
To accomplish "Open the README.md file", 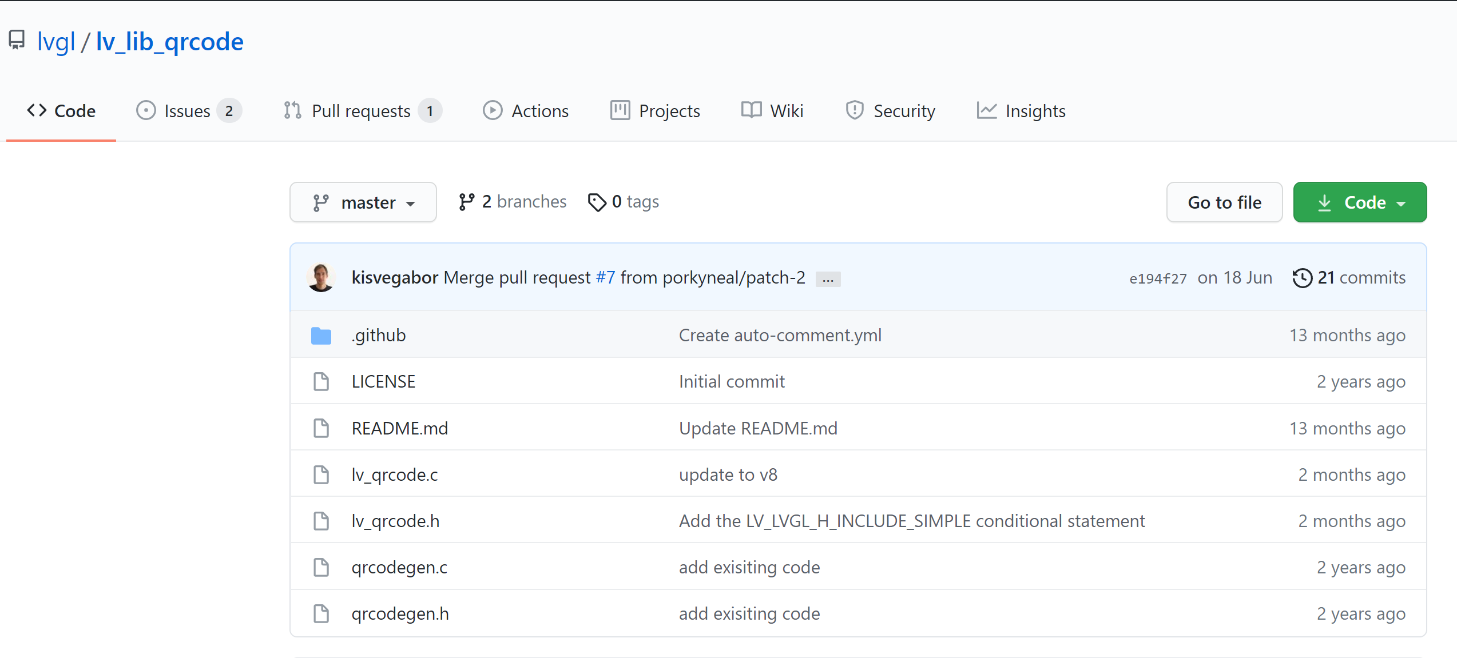I will pos(400,429).
